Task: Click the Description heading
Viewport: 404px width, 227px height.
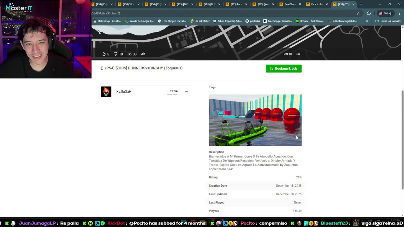Action: pyautogui.click(x=217, y=152)
